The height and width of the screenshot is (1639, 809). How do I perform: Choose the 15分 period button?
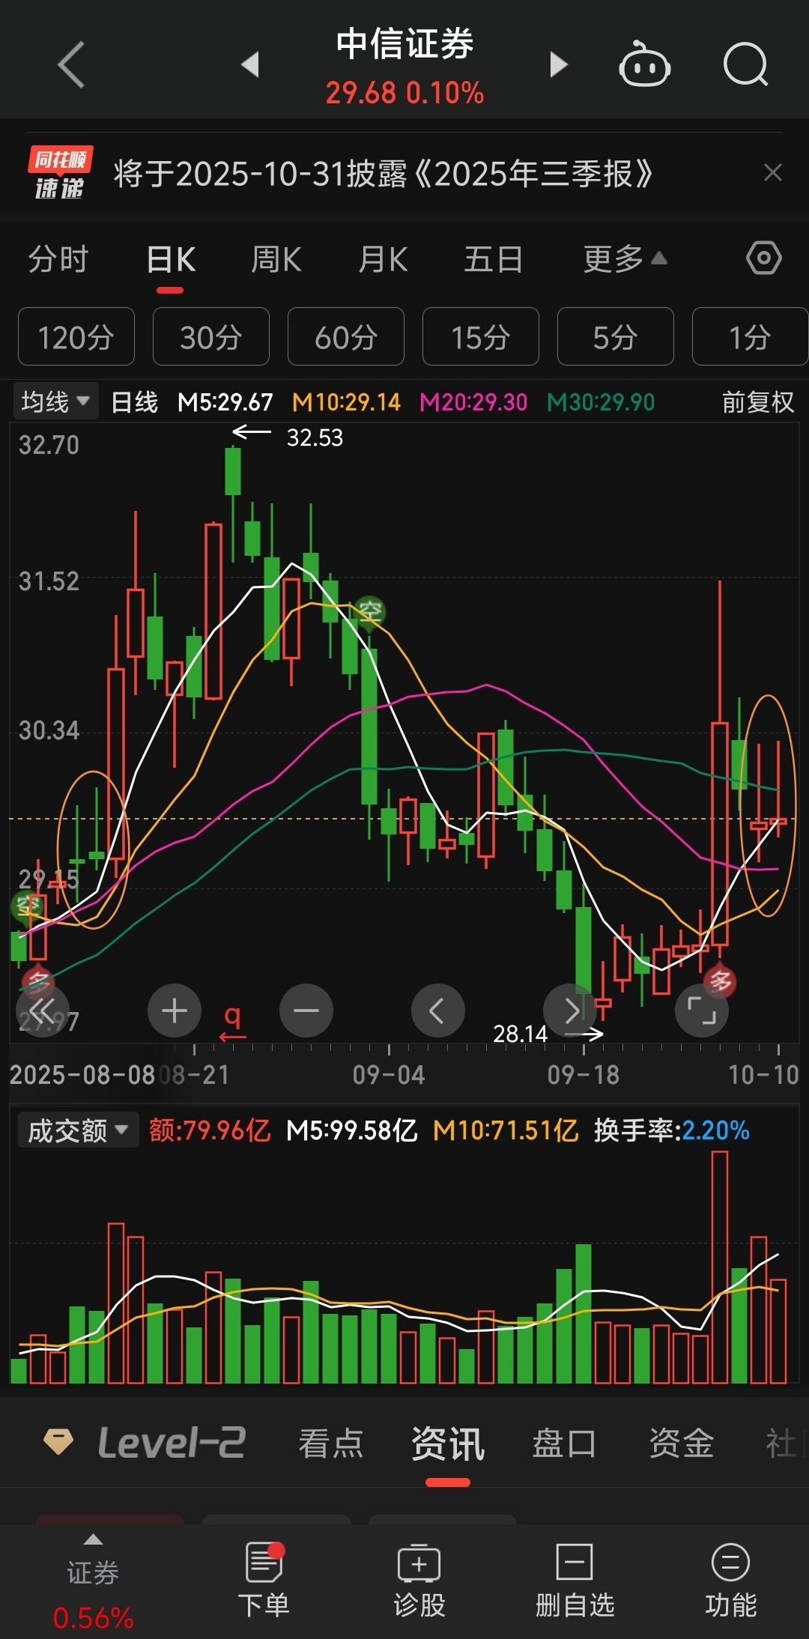coord(481,336)
